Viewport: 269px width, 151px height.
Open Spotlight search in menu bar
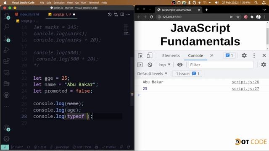pyautogui.click(x=256, y=3)
